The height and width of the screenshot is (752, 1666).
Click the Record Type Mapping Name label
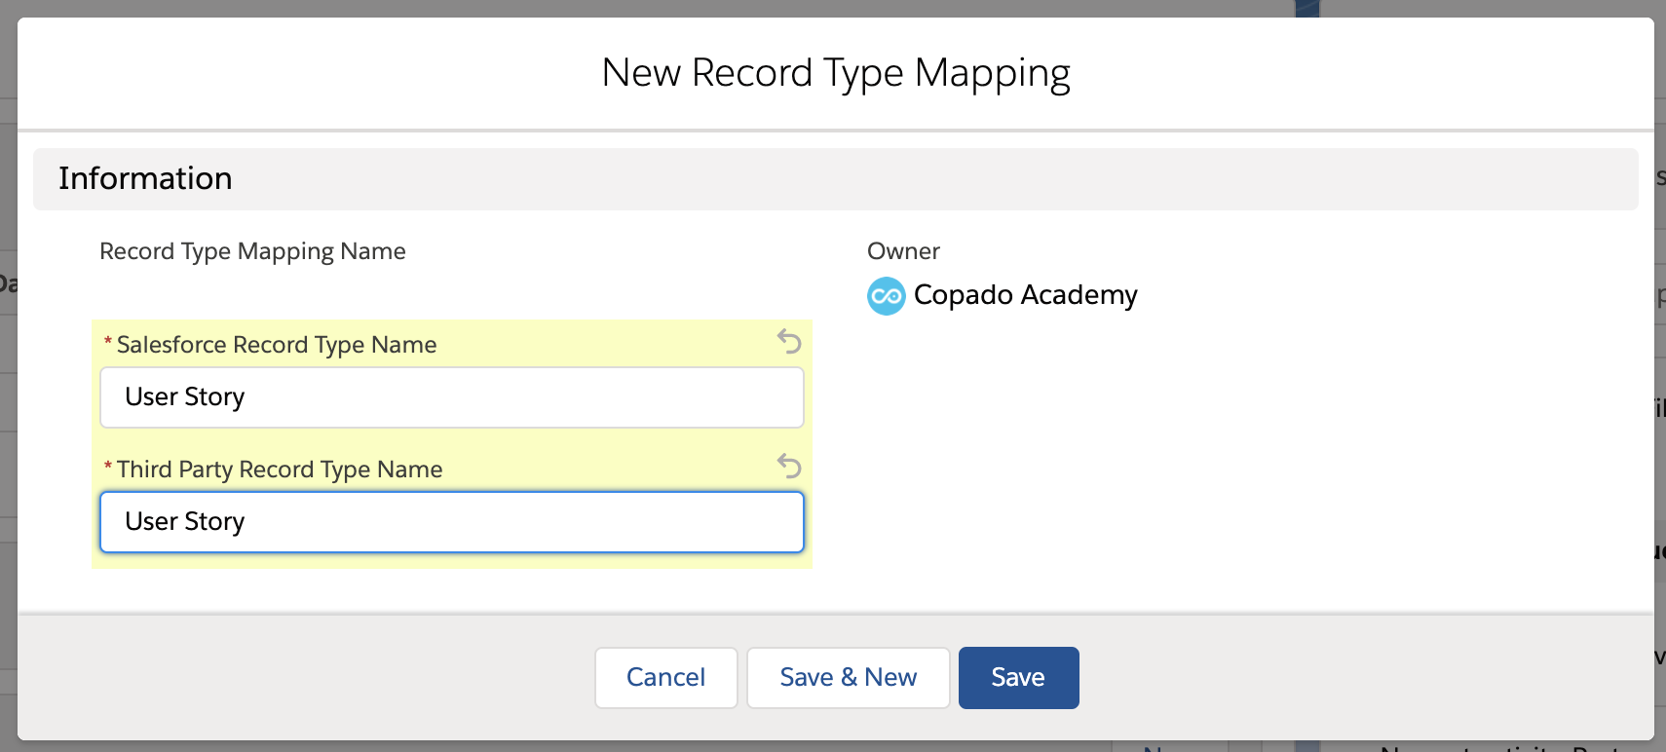coord(252,251)
